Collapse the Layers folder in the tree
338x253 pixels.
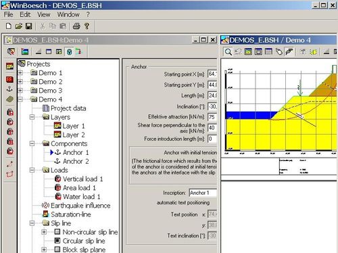[32, 117]
